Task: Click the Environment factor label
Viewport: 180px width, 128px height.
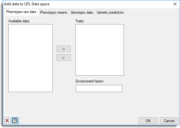Action: coord(90,81)
